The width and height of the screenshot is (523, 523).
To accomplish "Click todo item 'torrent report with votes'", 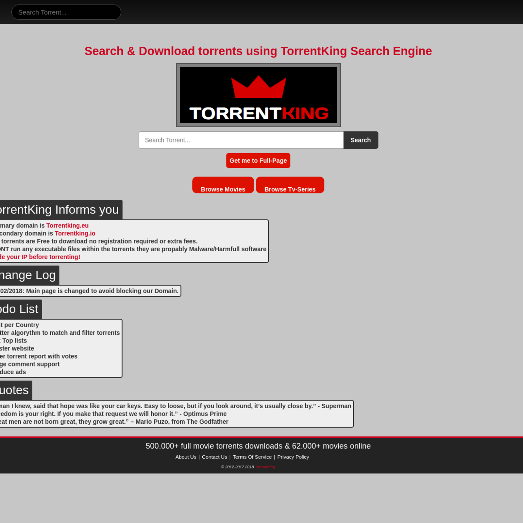I will pyautogui.click(x=39, y=356).
